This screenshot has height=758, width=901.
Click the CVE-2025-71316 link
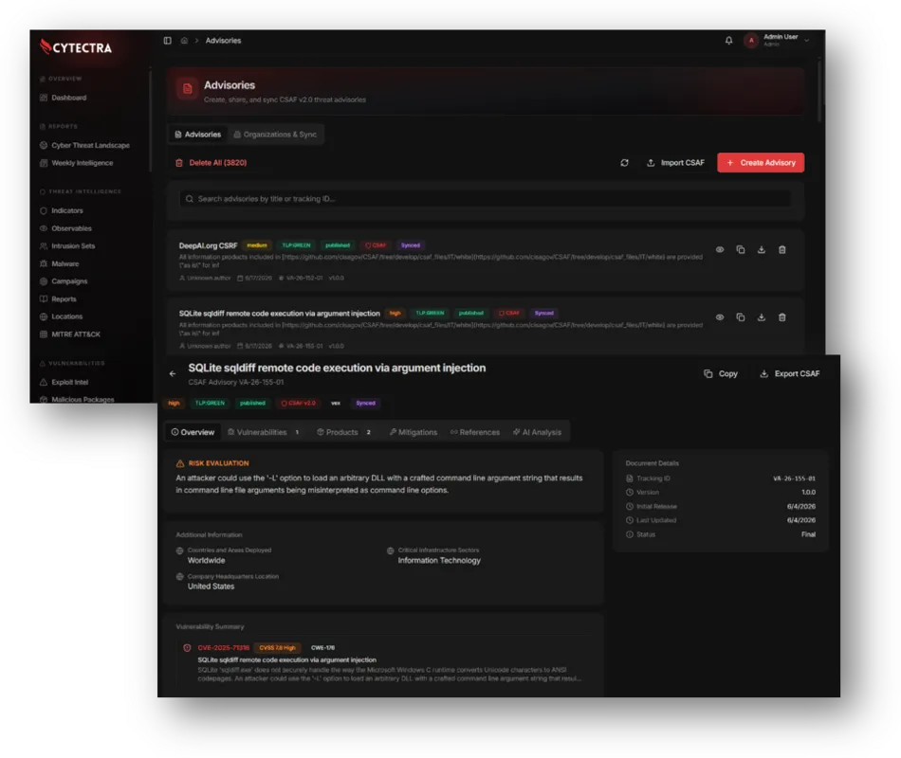[224, 648]
